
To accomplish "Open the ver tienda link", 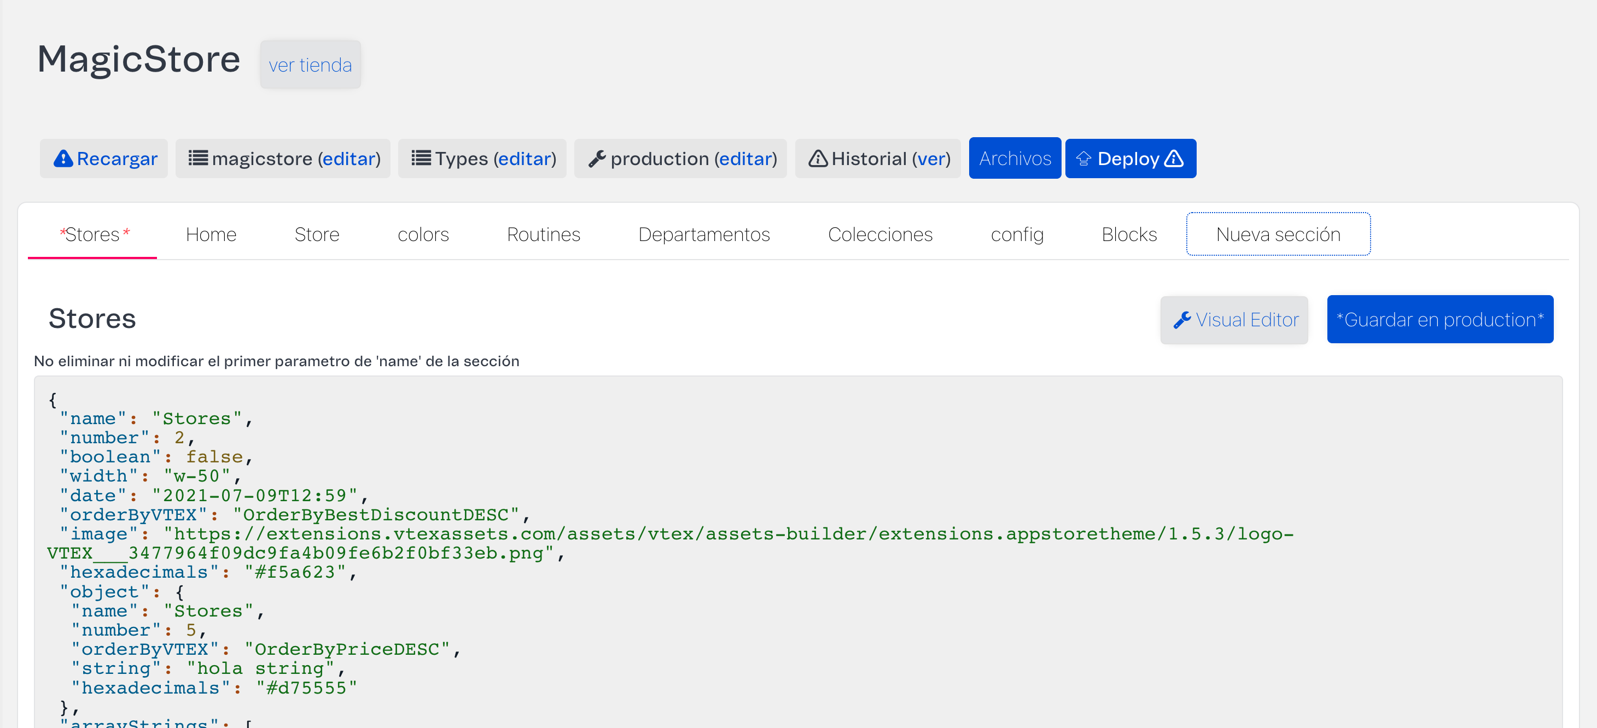I will pyautogui.click(x=310, y=64).
